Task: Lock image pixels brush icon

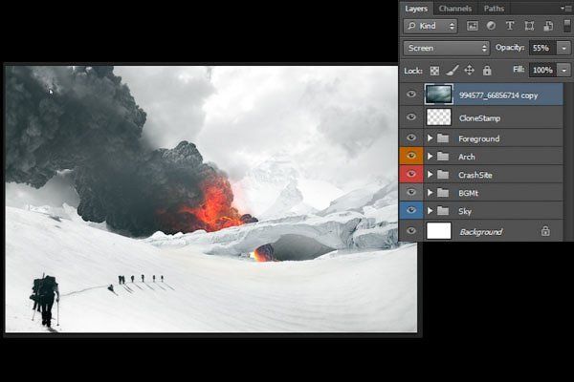Action: pyautogui.click(x=453, y=70)
